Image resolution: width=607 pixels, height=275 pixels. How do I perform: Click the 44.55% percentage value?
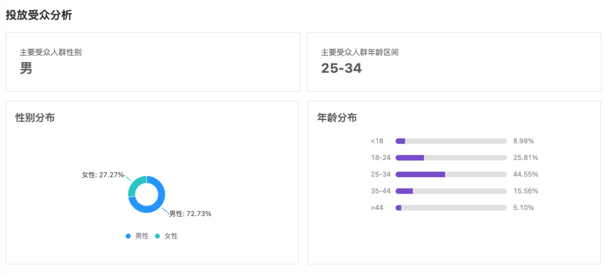[526, 175]
